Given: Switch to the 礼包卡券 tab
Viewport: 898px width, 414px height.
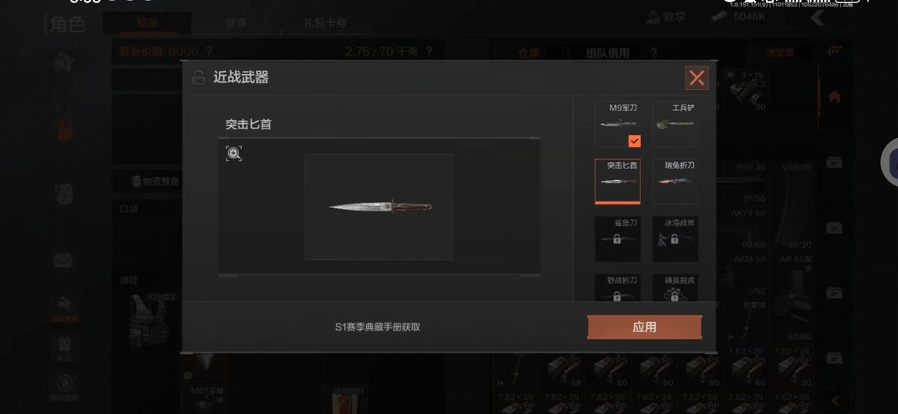Looking at the screenshot, I should point(325,23).
